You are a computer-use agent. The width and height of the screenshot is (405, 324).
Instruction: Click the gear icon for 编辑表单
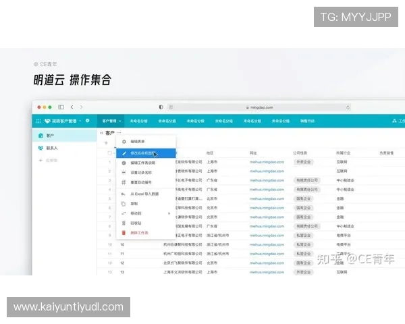(124, 142)
